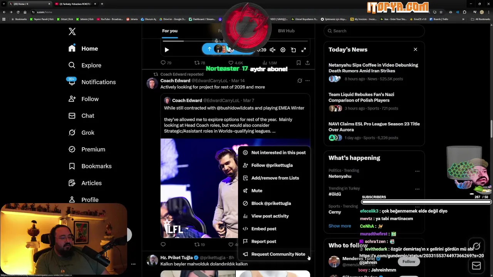Repost the post with 78 reposts

pyautogui.click(x=200, y=63)
